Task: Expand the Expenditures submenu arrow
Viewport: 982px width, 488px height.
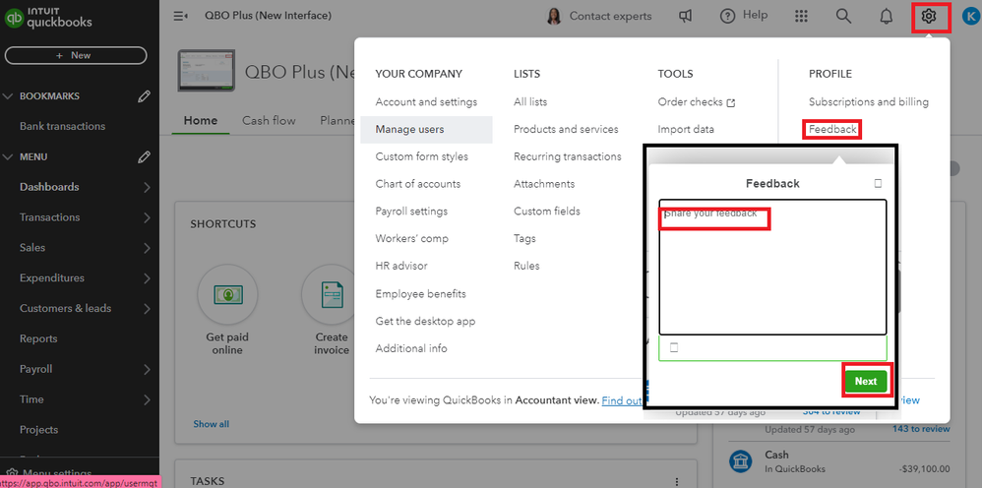Action: pos(147,277)
